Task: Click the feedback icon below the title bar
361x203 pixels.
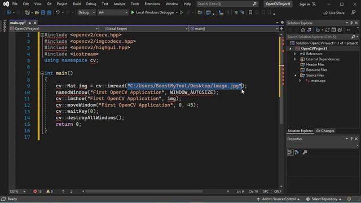Action: [354, 12]
